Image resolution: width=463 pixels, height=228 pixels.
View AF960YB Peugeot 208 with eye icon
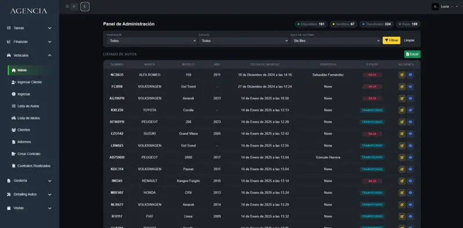[x=410, y=122]
